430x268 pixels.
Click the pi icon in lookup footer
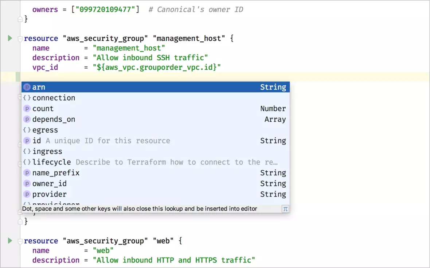click(285, 209)
